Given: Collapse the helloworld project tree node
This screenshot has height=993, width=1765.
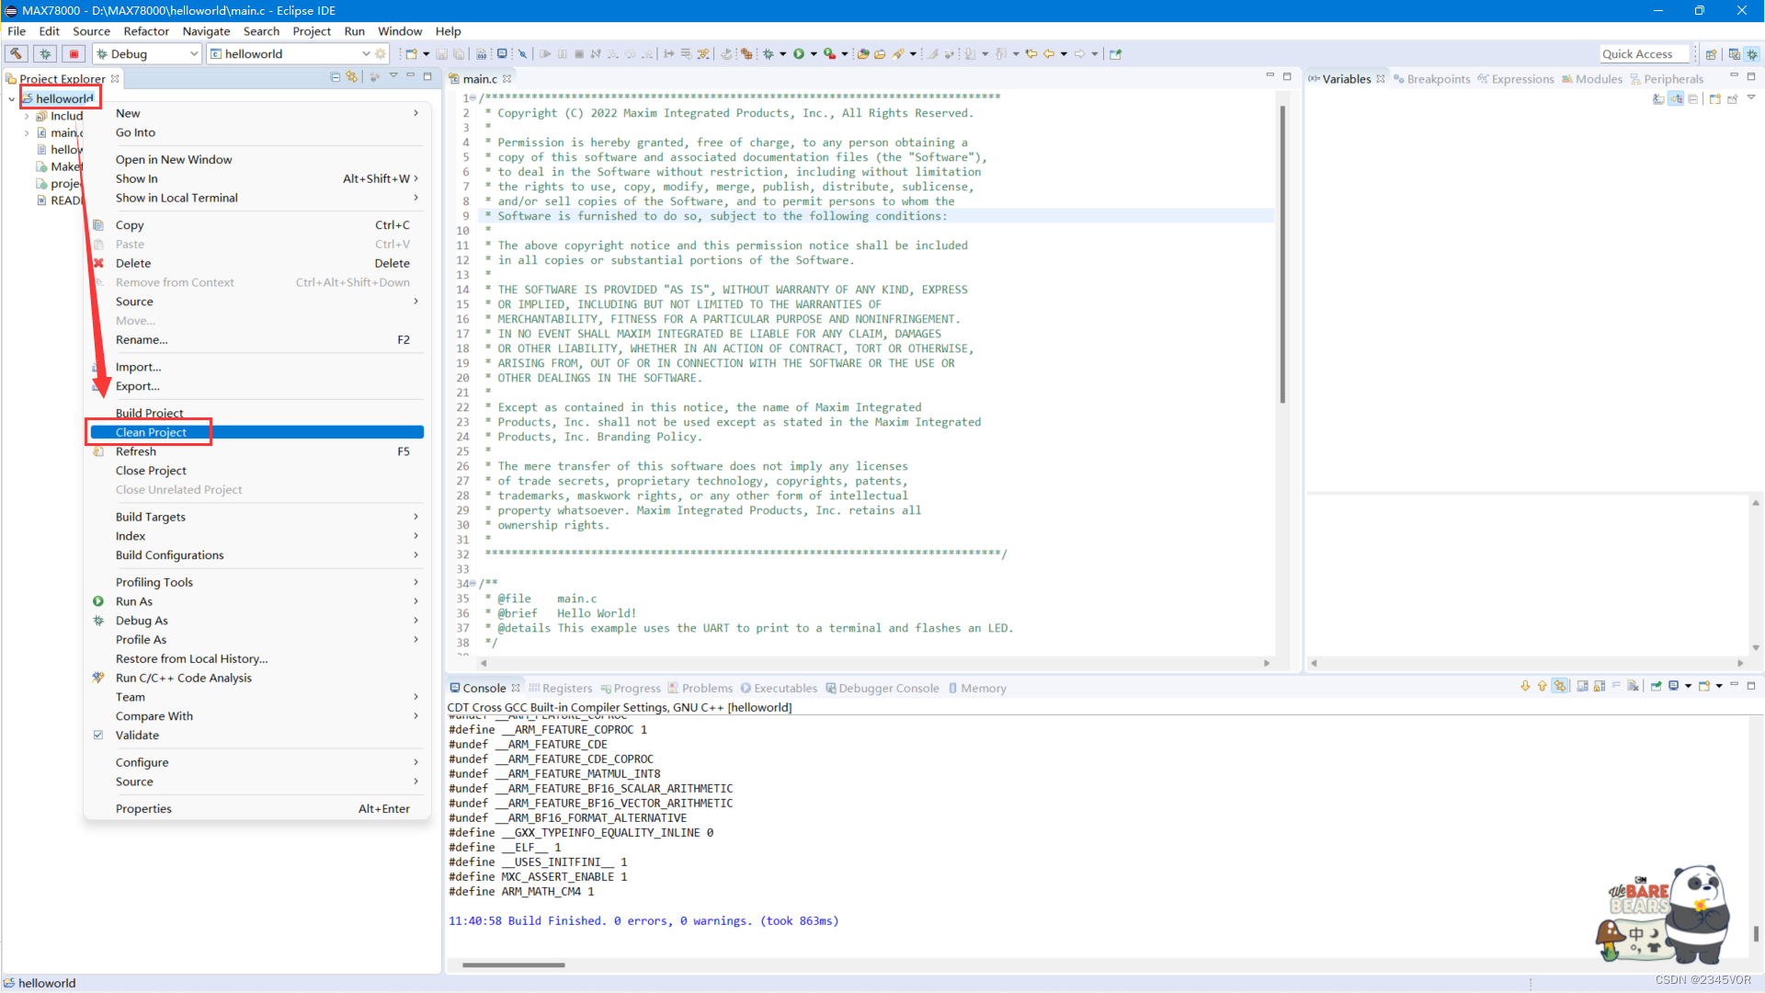Looking at the screenshot, I should 12,99.
